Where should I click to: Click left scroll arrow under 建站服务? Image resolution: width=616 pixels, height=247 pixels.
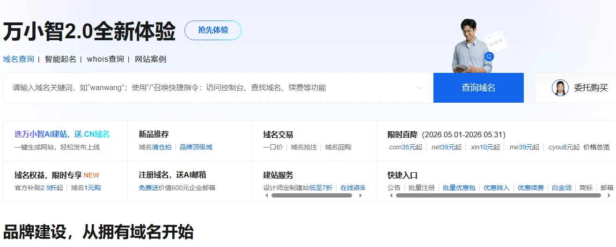pos(267,196)
